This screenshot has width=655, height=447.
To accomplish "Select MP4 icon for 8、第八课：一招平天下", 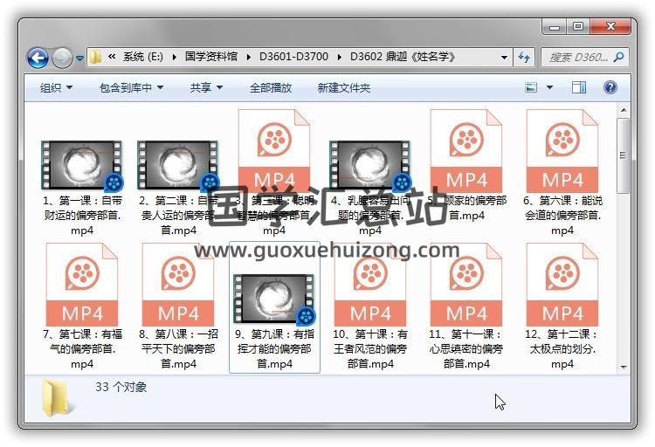I will (x=178, y=285).
